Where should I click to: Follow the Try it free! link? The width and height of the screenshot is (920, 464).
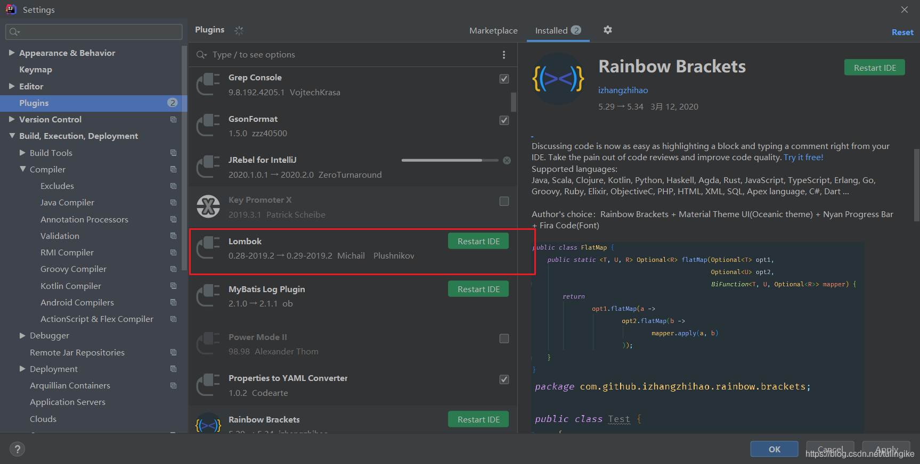point(803,158)
